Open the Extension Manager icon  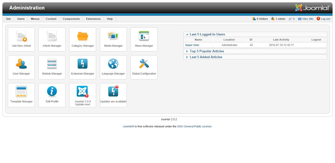83,64
